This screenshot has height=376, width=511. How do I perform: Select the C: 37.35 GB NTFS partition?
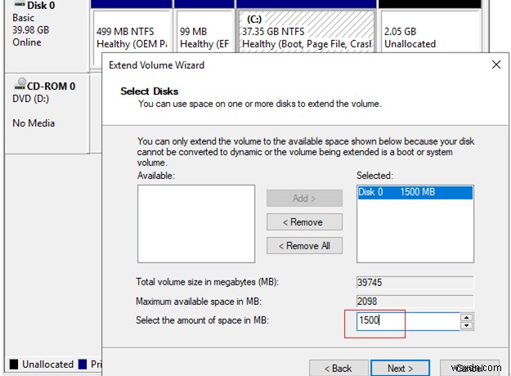pos(307,32)
